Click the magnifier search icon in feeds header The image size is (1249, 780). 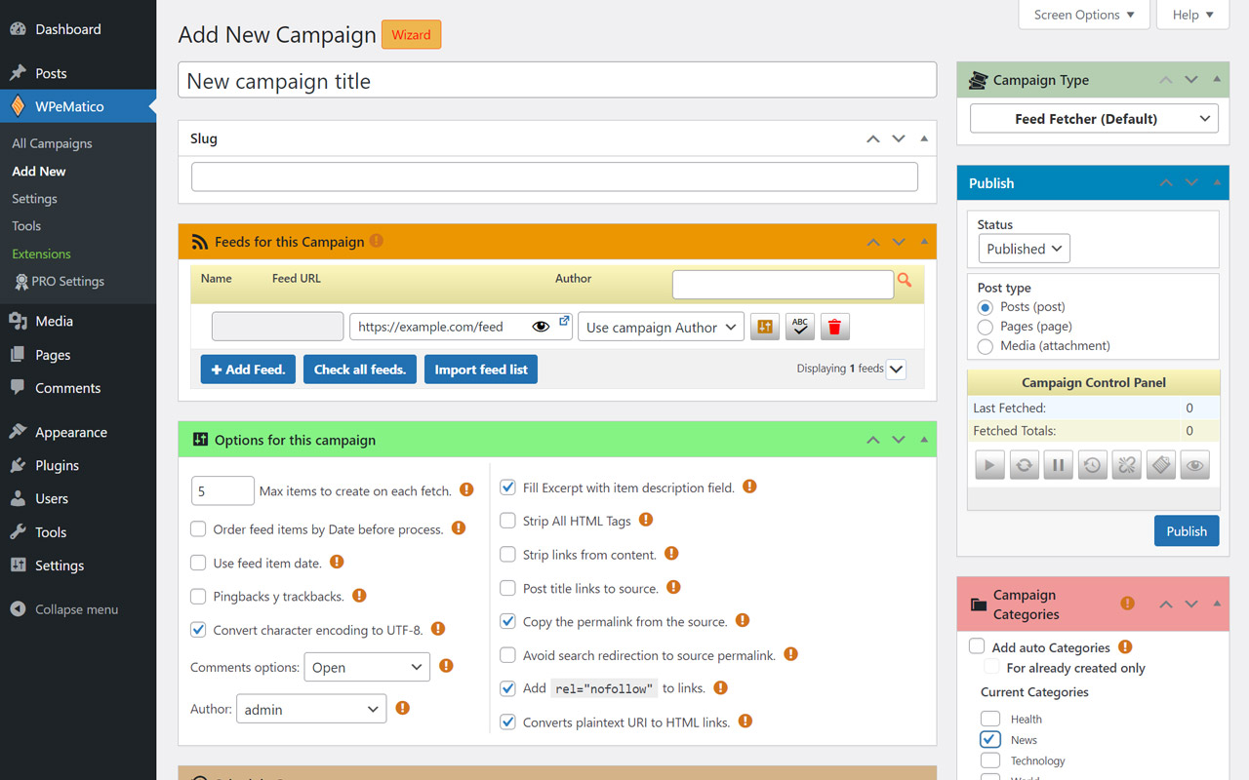pyautogui.click(x=905, y=280)
